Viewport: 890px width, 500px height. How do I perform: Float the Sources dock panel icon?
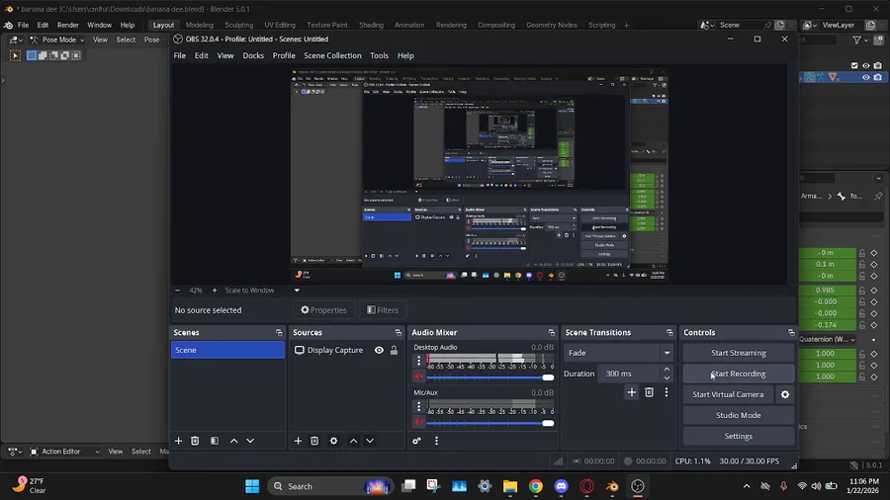pos(398,333)
